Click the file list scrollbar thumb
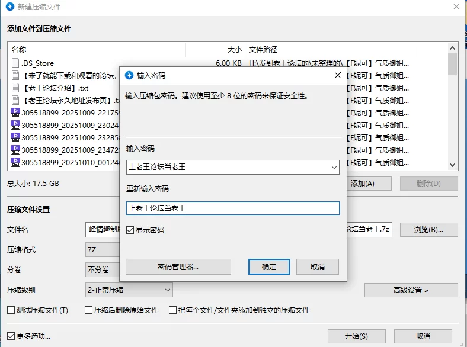 click(x=452, y=64)
